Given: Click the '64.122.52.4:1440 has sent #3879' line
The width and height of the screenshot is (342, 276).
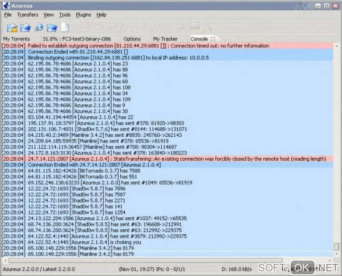Looking at the screenshot, I should point(167,236).
